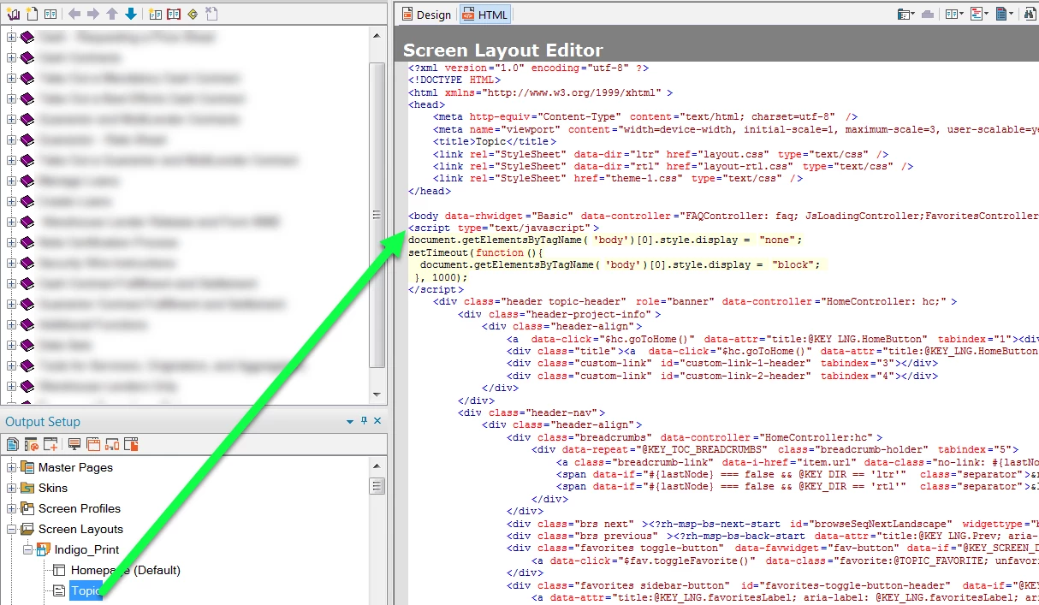
Task: Click the first Output Setup toolbar document icon
Action: 13,444
